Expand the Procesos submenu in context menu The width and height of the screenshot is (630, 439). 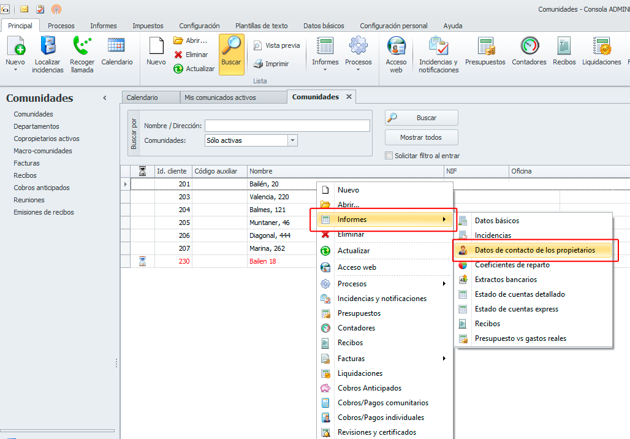coord(444,284)
